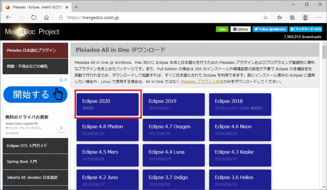Click the page vertical scrollbar thumb
Screen dimensions: 327x190
coord(324,52)
